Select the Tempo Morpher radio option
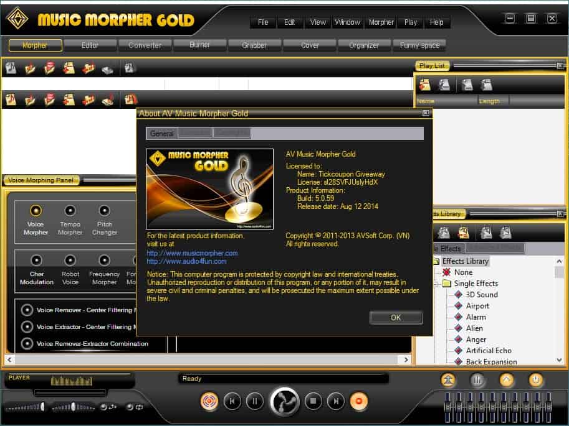 coord(70,210)
